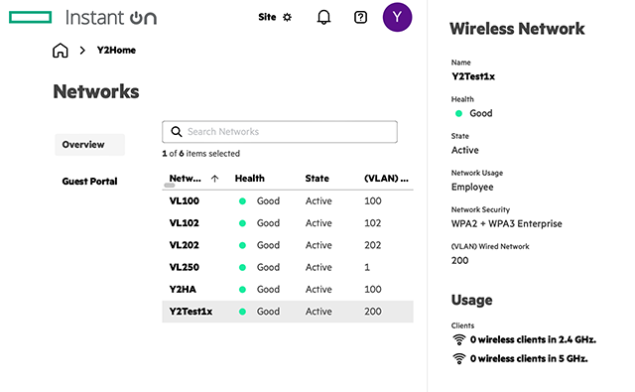Focus the Search Networks field
This screenshot has width=635, height=392.
[280, 132]
